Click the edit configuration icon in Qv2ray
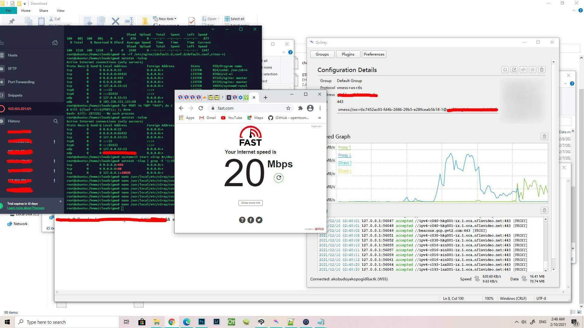The height and width of the screenshot is (328, 584). point(514,70)
